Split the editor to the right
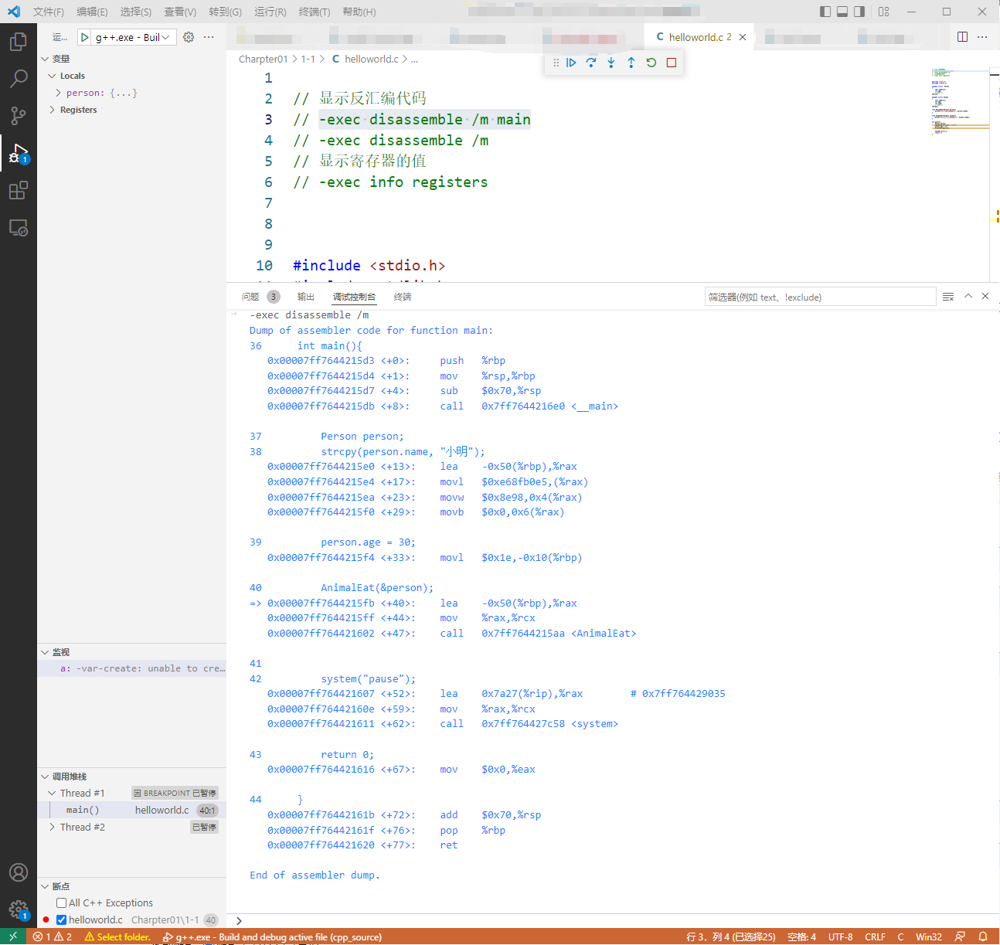Screen dimensions: 1000x945 coord(962,36)
